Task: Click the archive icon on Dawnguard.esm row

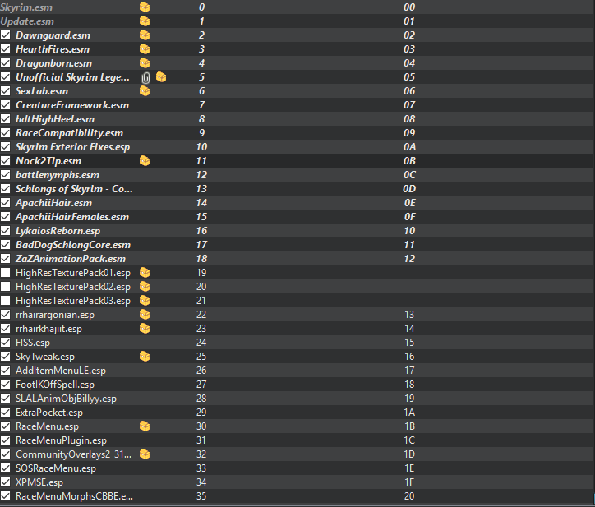Action: 145,35
